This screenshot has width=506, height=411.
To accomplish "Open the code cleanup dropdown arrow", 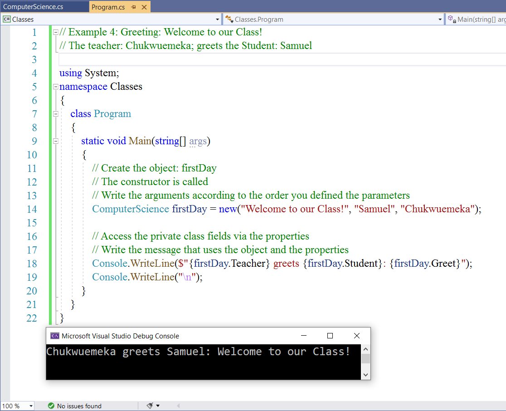I will [158, 406].
